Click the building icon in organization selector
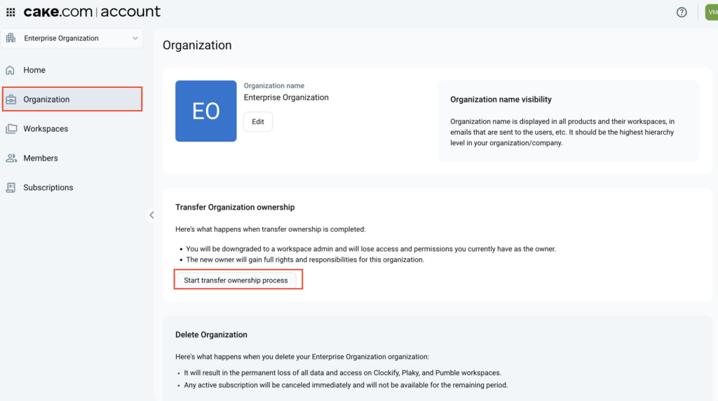The image size is (718, 401). pos(12,39)
